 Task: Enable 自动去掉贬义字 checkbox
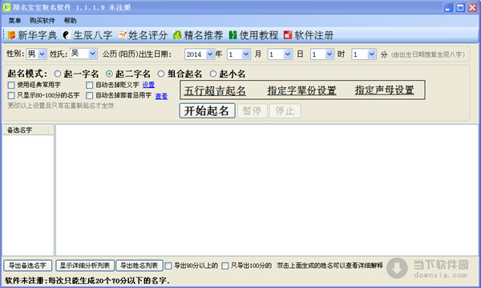(x=89, y=85)
